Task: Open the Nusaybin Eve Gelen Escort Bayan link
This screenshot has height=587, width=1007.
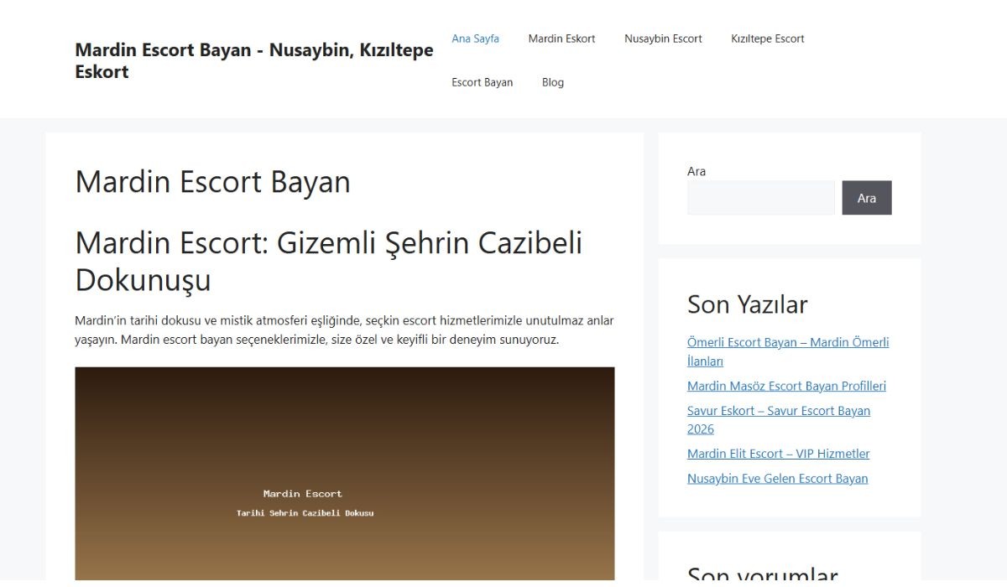Action: 777,479
